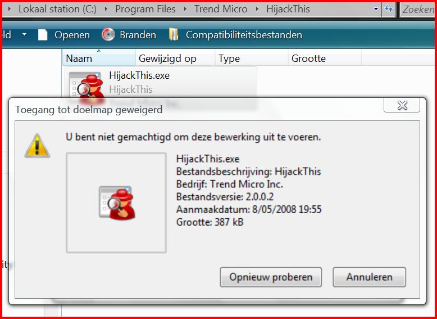The width and height of the screenshot is (437, 319).
Task: Sort by the Naam column header
Action: point(99,59)
